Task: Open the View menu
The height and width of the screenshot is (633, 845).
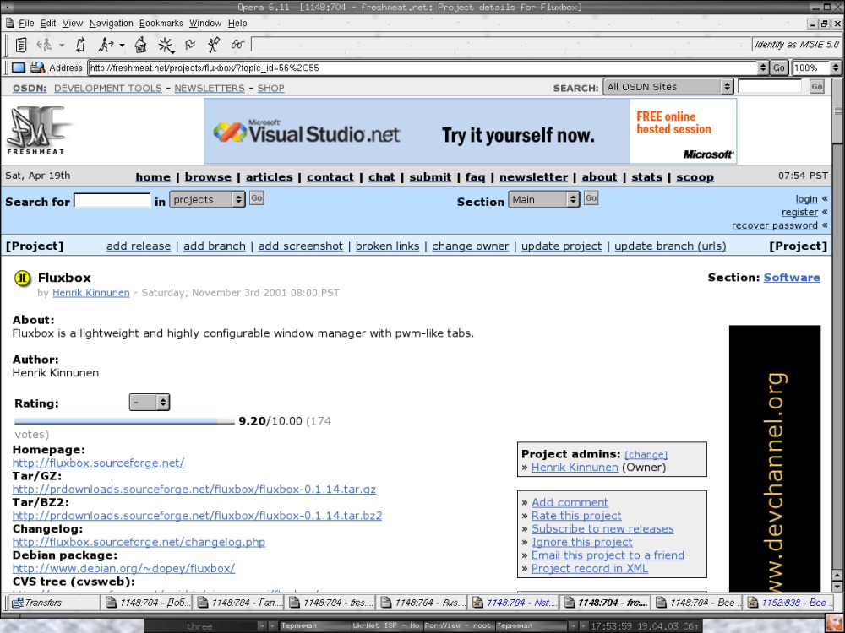Action: 72,23
